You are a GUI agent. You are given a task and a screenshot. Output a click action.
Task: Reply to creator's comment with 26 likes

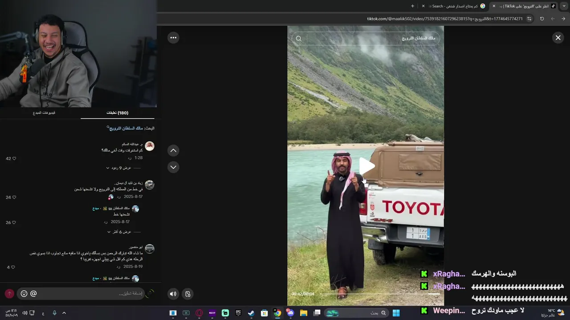[x=106, y=222]
